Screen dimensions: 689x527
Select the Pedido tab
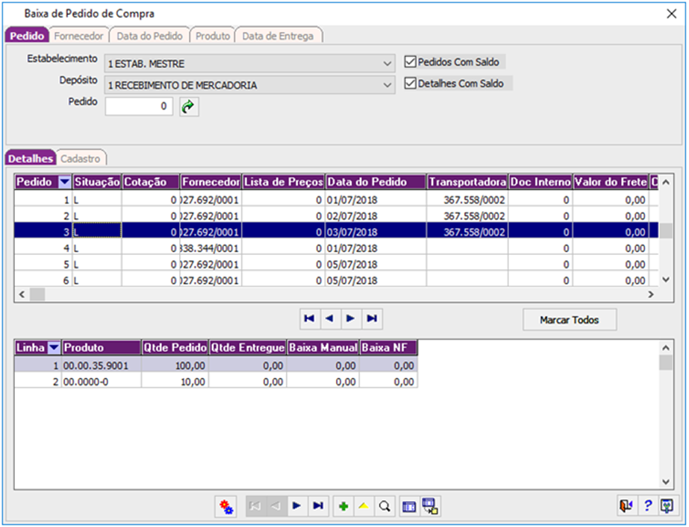pos(26,36)
